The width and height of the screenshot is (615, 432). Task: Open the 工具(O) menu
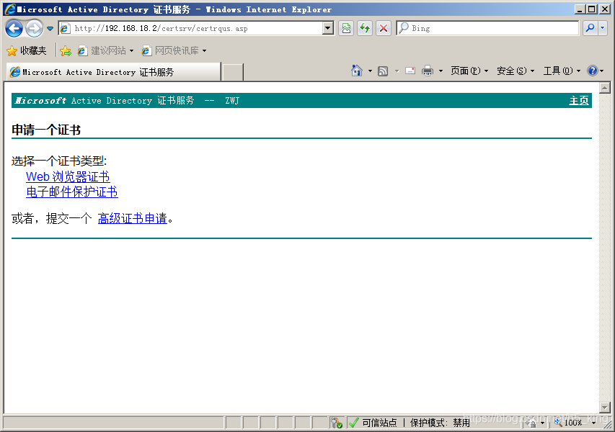562,71
